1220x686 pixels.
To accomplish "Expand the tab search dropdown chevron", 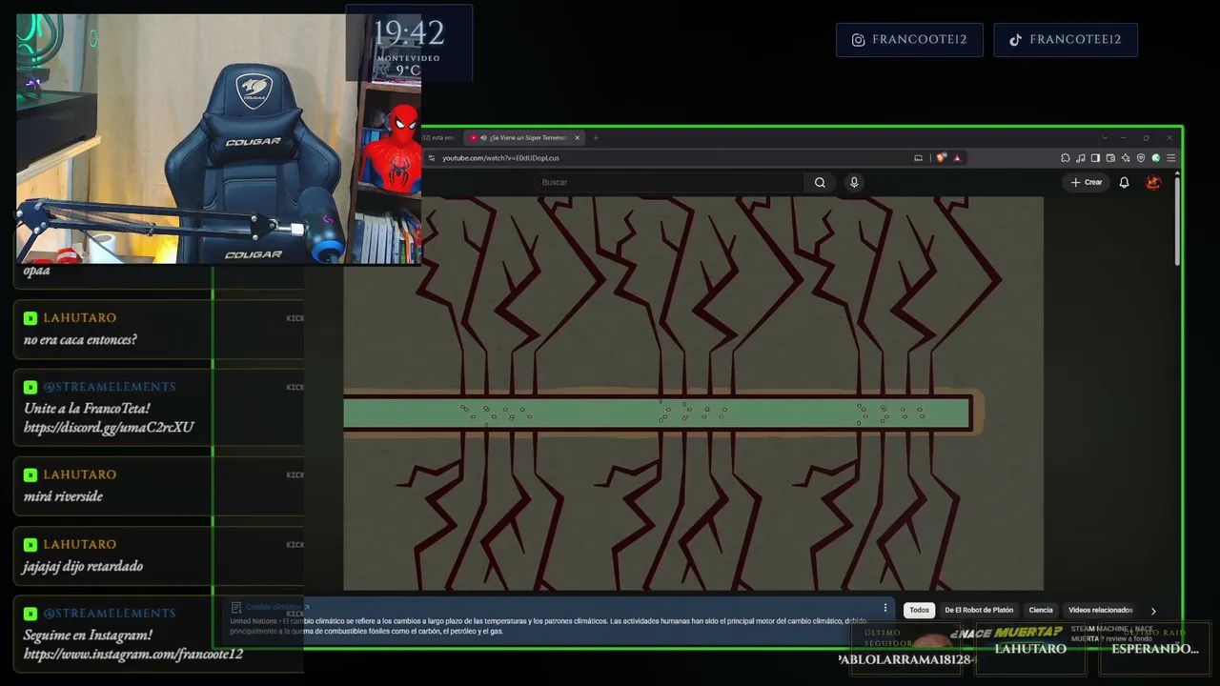I will coord(1105,138).
